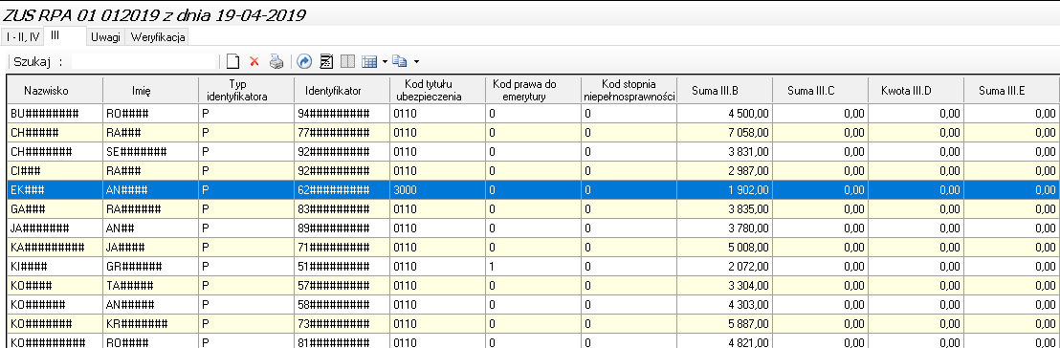Open the Uwagi tab
Screen dimensions: 1060x348
(x=105, y=37)
